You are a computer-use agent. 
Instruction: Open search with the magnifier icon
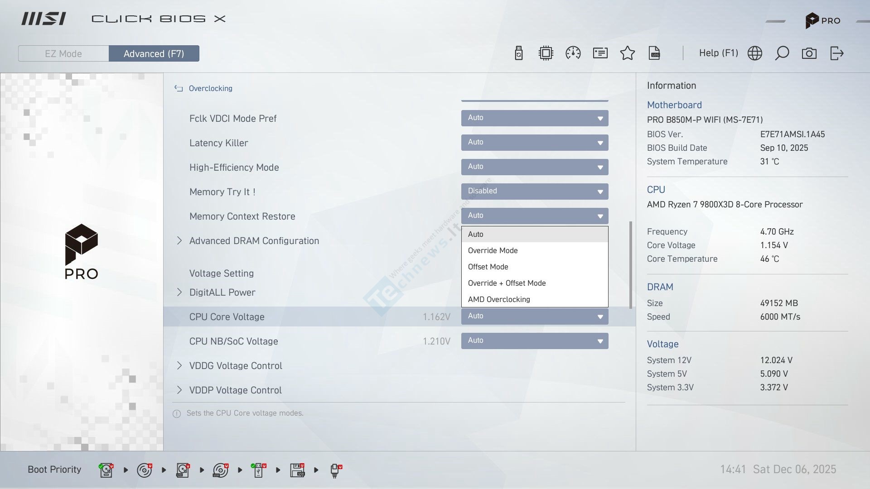782,53
